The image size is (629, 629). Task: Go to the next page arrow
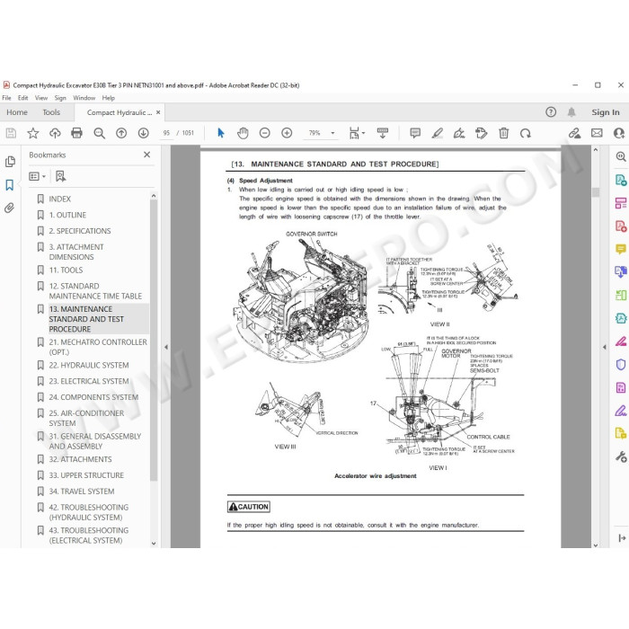143,133
